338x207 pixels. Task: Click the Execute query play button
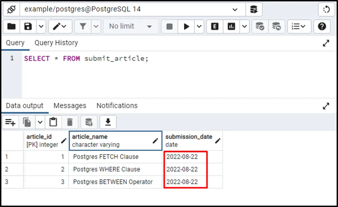[187, 26]
